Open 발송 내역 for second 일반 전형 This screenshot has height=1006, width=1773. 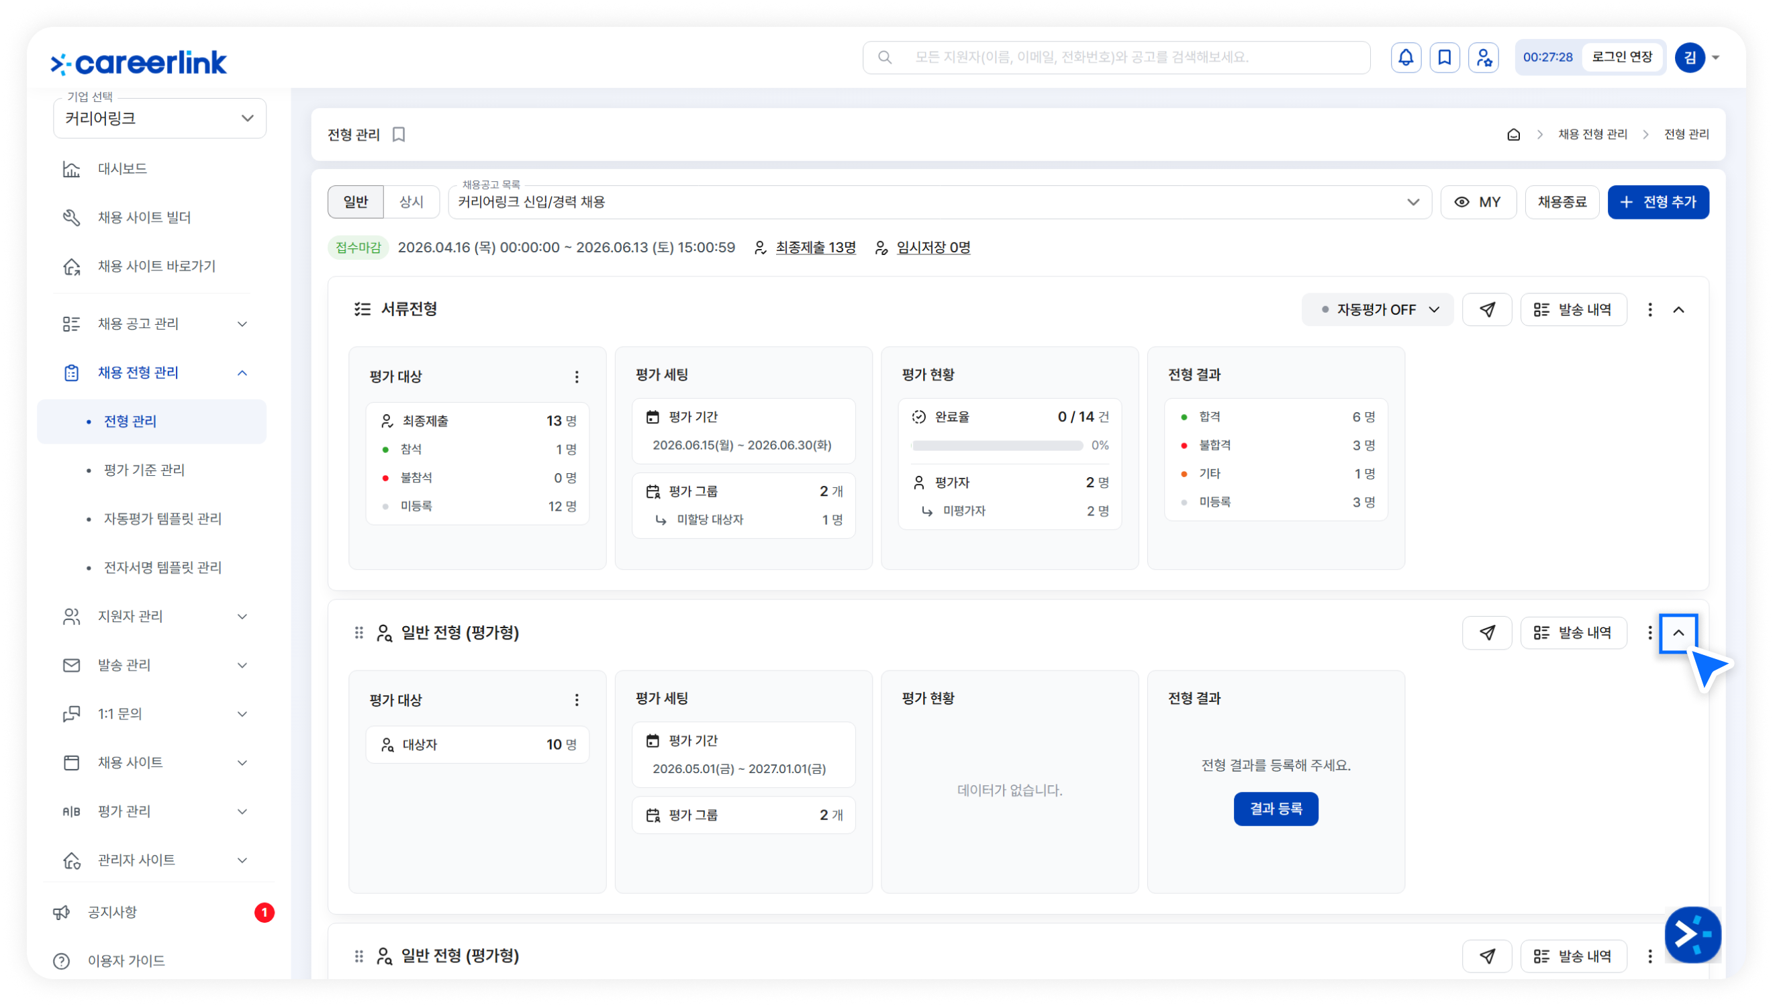(x=1574, y=633)
